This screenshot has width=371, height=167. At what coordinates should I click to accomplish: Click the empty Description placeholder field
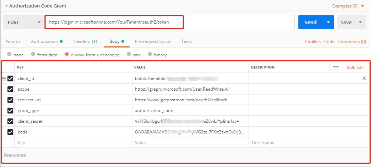point(309,143)
